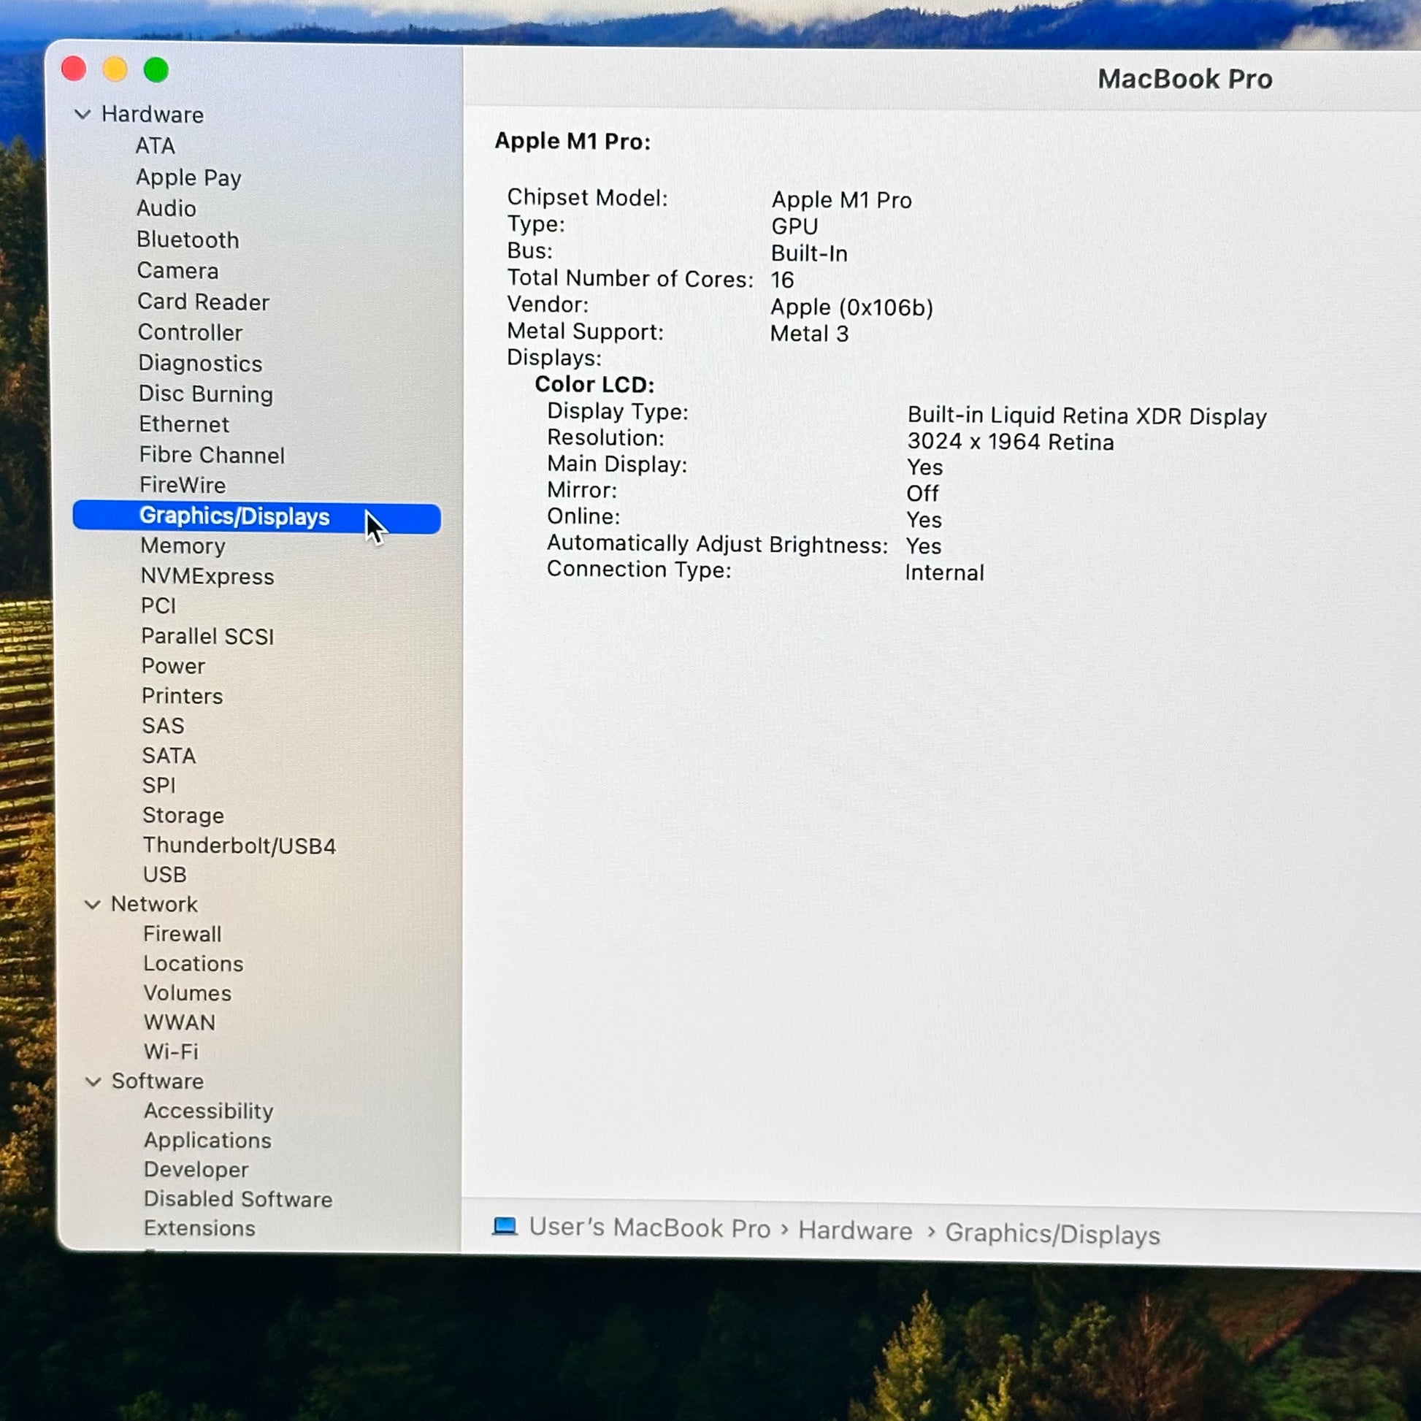Select ATA in the sidebar
The width and height of the screenshot is (1421, 1421).
click(156, 145)
